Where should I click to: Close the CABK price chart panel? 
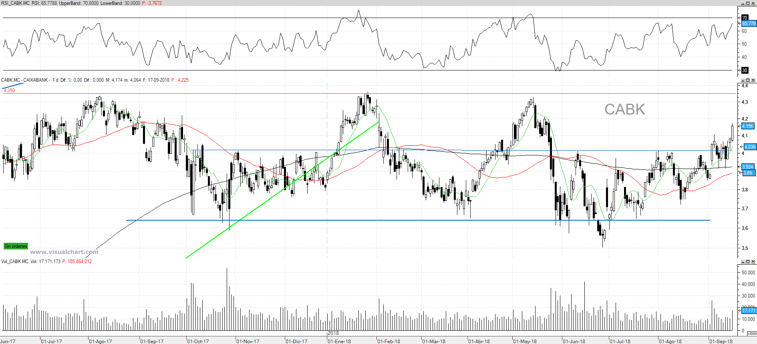[753, 80]
